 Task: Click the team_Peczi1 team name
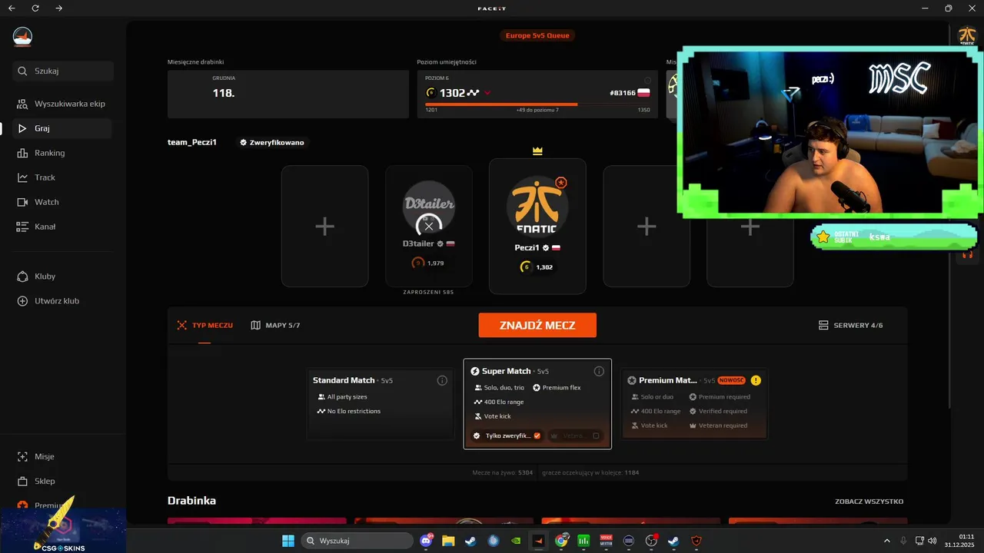tap(192, 143)
